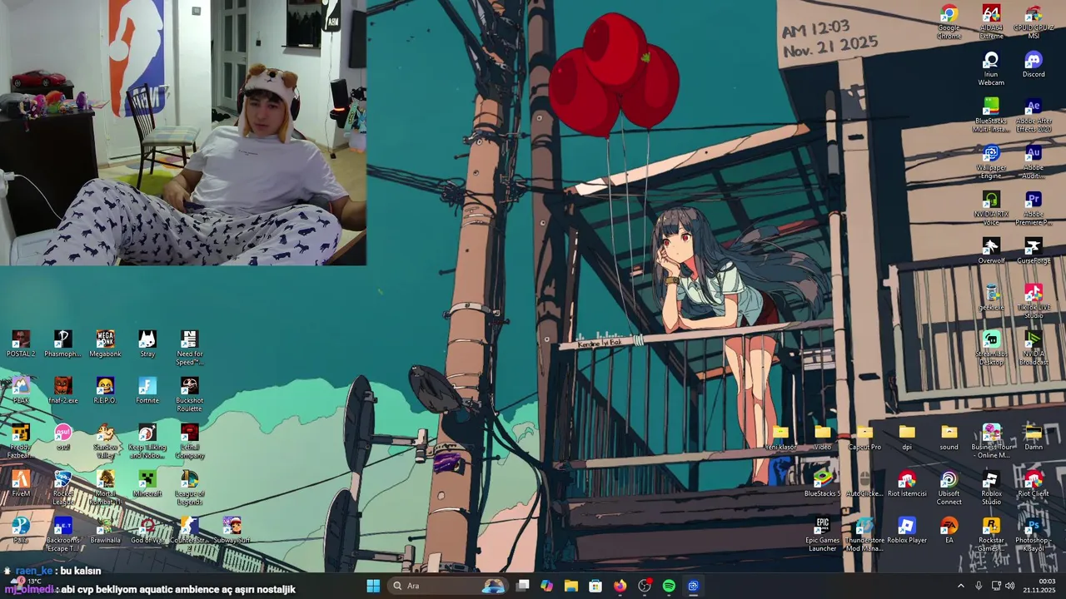Screen dimensions: 1066x599
Task: Open the Overwolf desktop shortcut
Action: tap(991, 250)
